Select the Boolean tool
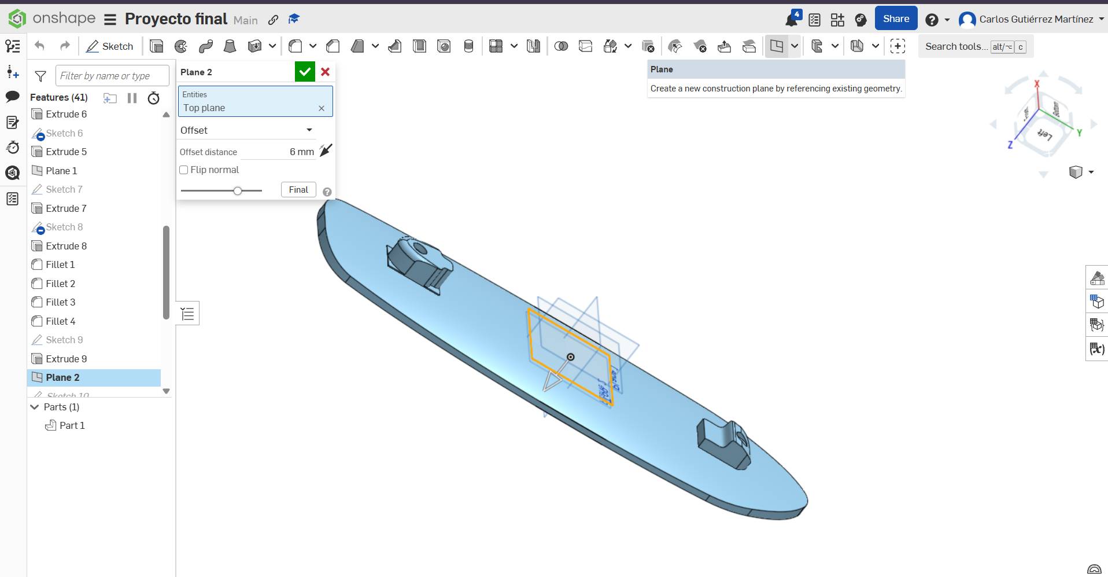Image resolution: width=1108 pixels, height=577 pixels. pos(561,46)
